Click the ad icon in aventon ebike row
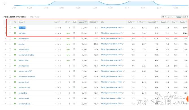189x110 pixels. [15, 49]
